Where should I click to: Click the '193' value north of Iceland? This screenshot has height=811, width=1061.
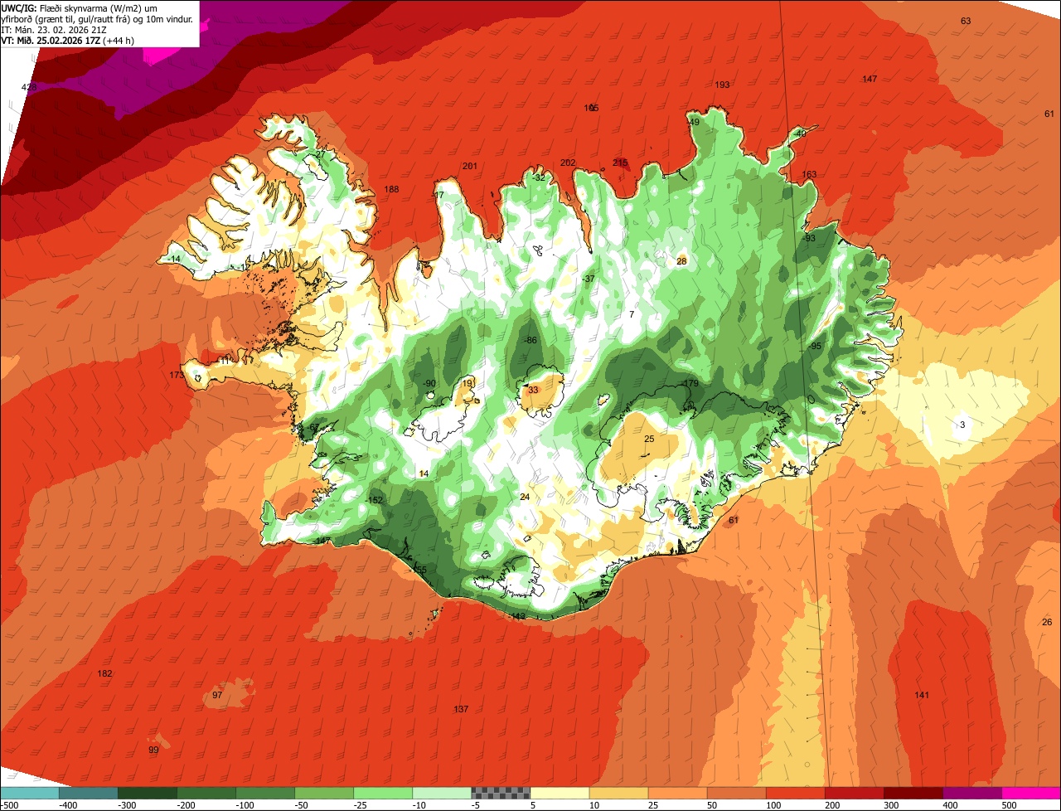coord(722,85)
